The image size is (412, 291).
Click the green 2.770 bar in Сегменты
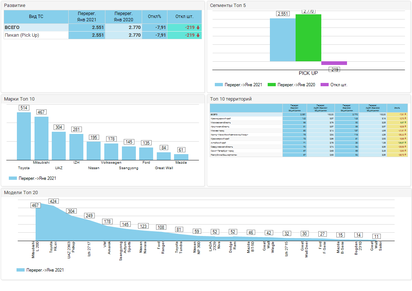(308, 38)
